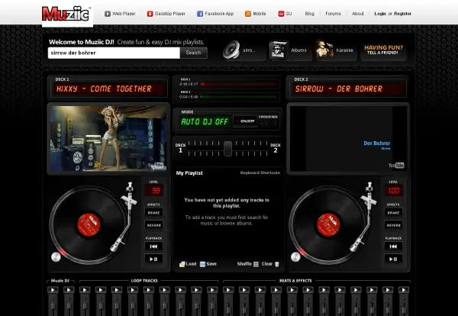Click the speaker search results icon
This screenshot has height=316, width=458.
[x=231, y=50]
